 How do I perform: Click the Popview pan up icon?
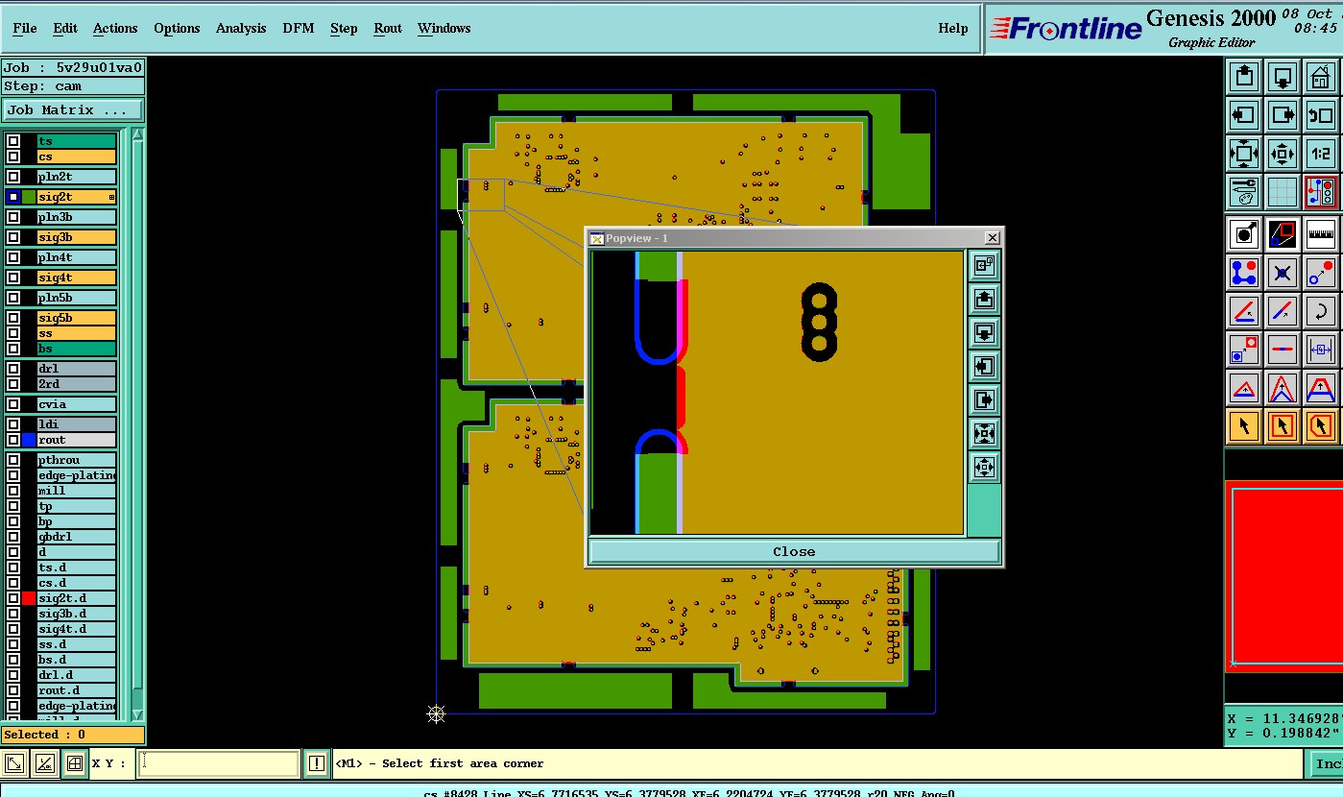984,300
